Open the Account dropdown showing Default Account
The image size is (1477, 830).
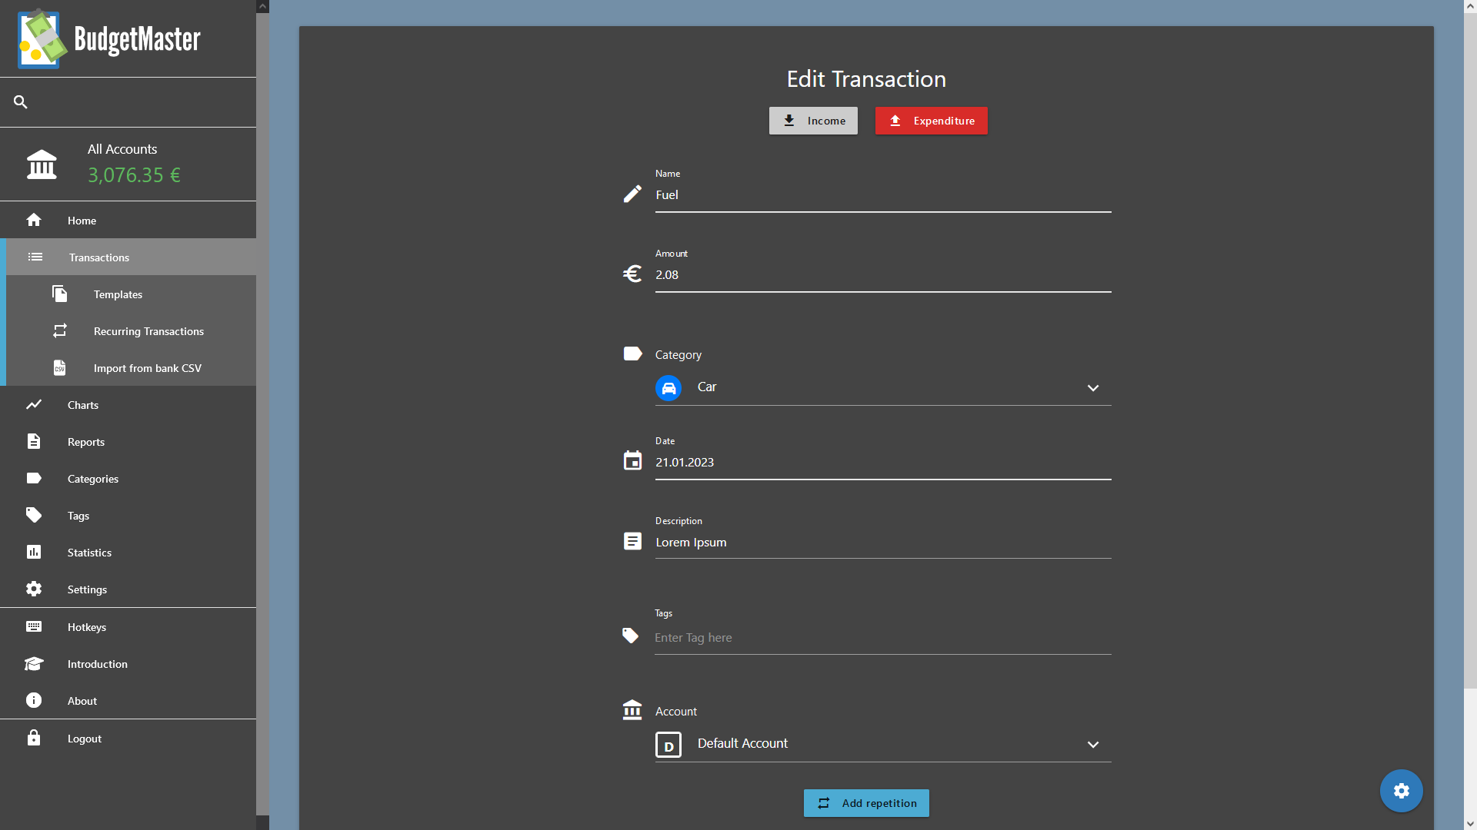pyautogui.click(x=883, y=745)
